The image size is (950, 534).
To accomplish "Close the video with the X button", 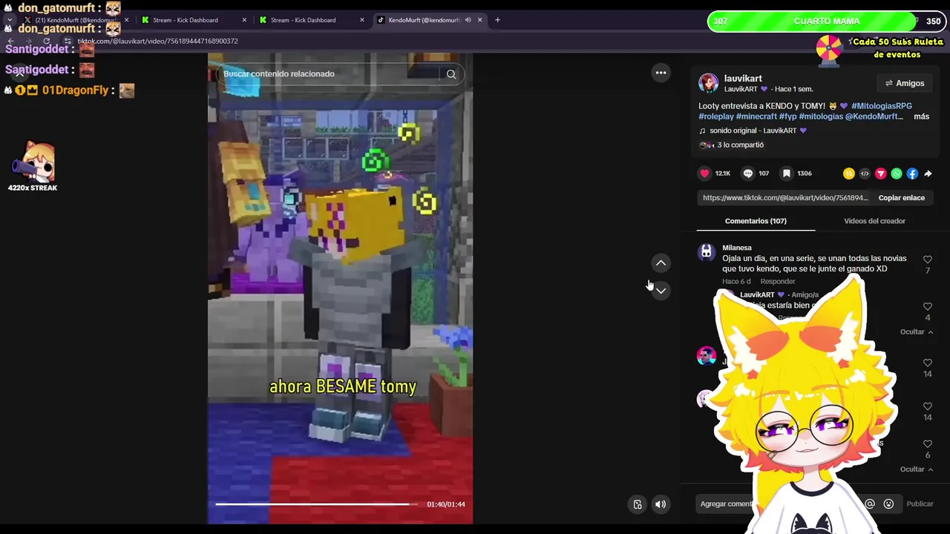I will [x=20, y=73].
